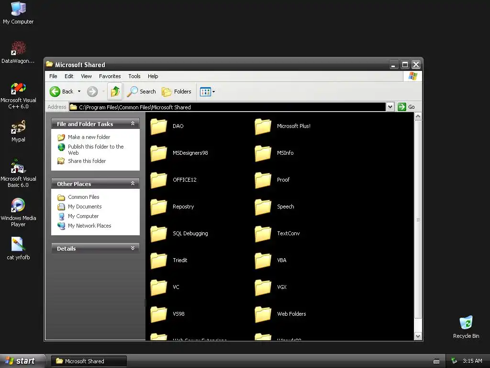Viewport: 490px width, 368px height.
Task: Select the Triedit folder
Action: (x=169, y=260)
